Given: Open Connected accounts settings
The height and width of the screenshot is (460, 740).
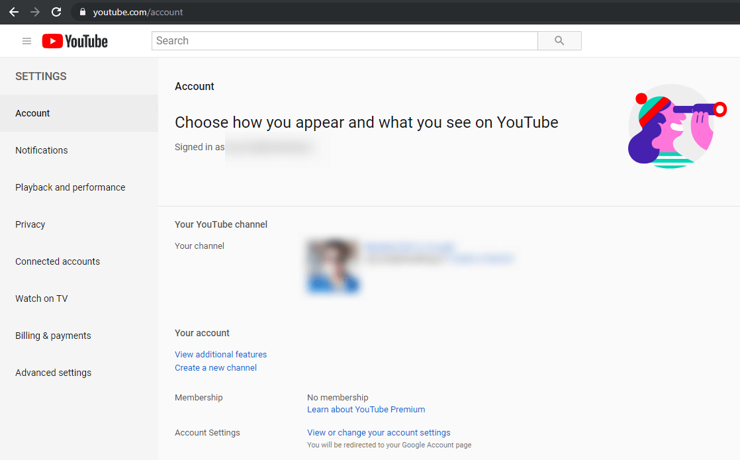Looking at the screenshot, I should point(79,261).
